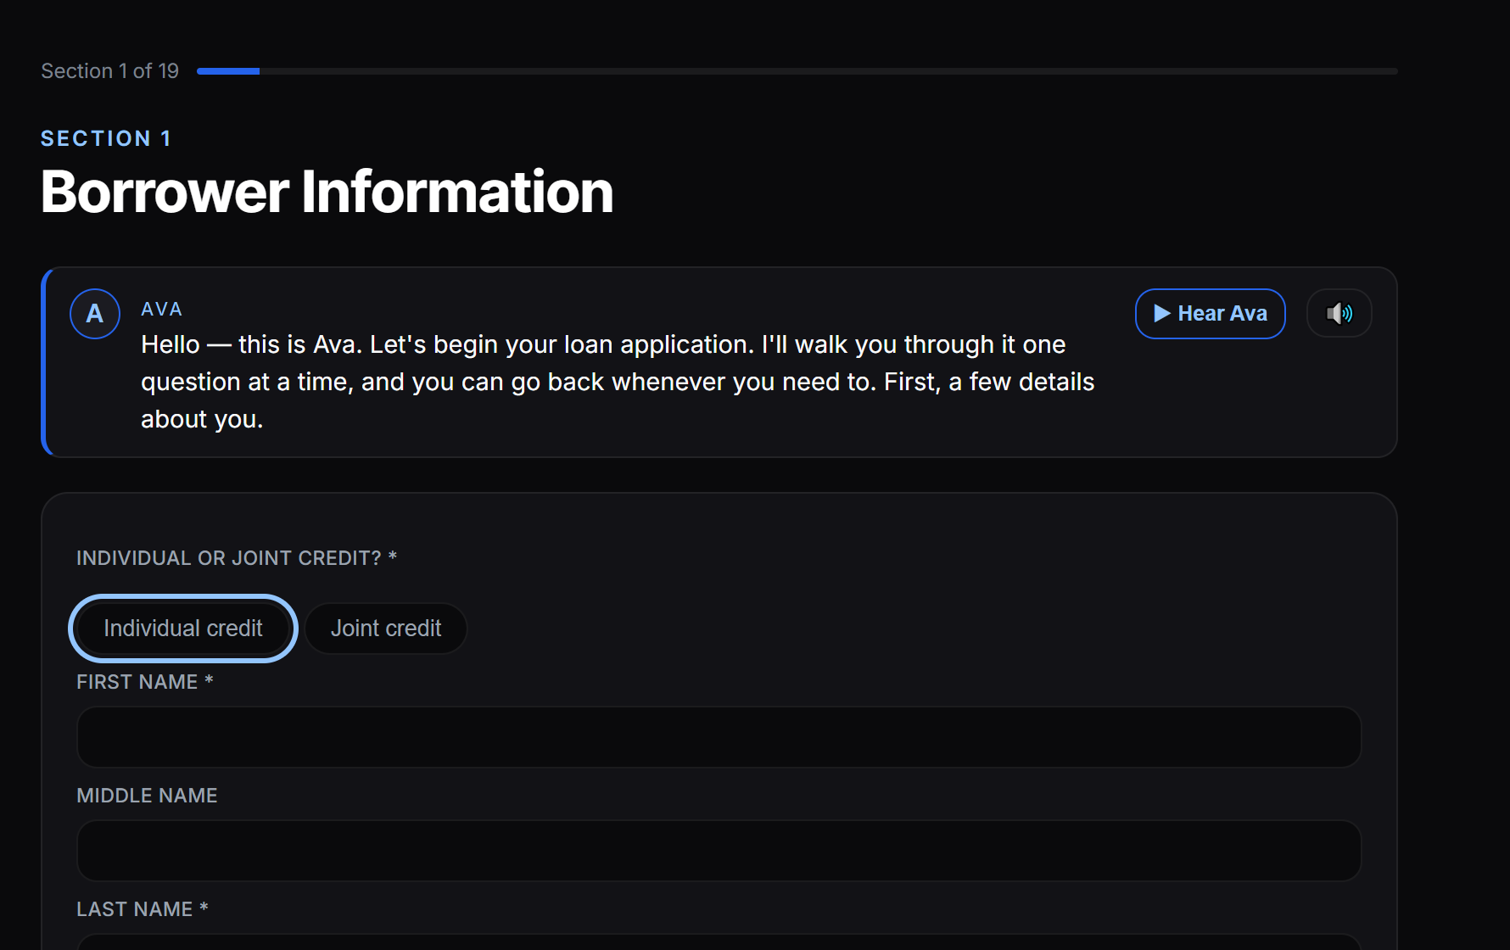
Task: Click Ava's avatar circle icon
Action: tap(95, 314)
